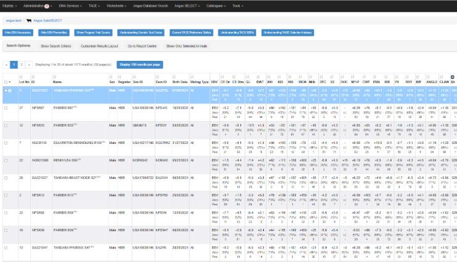Screen dimensions: 457x262
Task: Click the column handle above the Name header
Action: [x=54, y=77]
